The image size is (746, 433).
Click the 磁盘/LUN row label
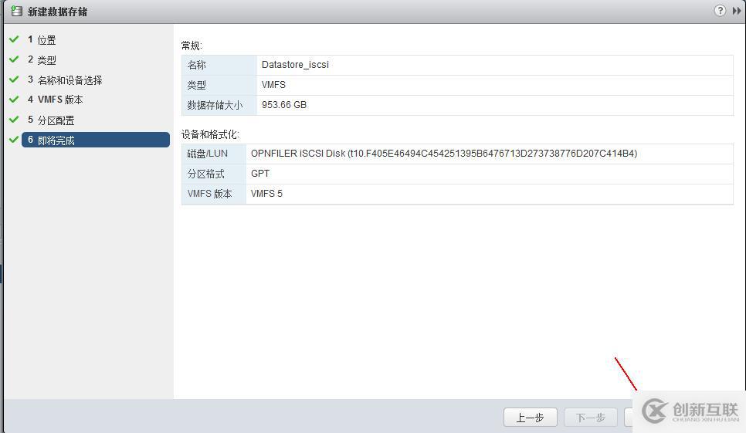pos(208,154)
